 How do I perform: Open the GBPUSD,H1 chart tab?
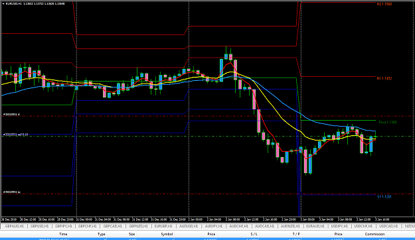[39, 226]
